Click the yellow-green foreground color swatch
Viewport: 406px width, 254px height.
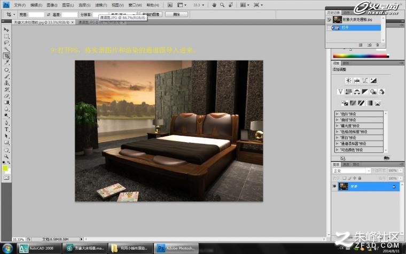[x=5, y=168]
